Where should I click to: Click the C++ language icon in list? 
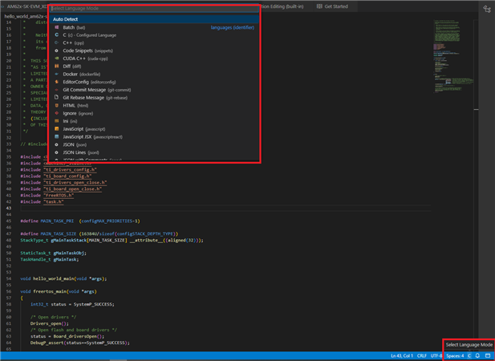point(56,43)
